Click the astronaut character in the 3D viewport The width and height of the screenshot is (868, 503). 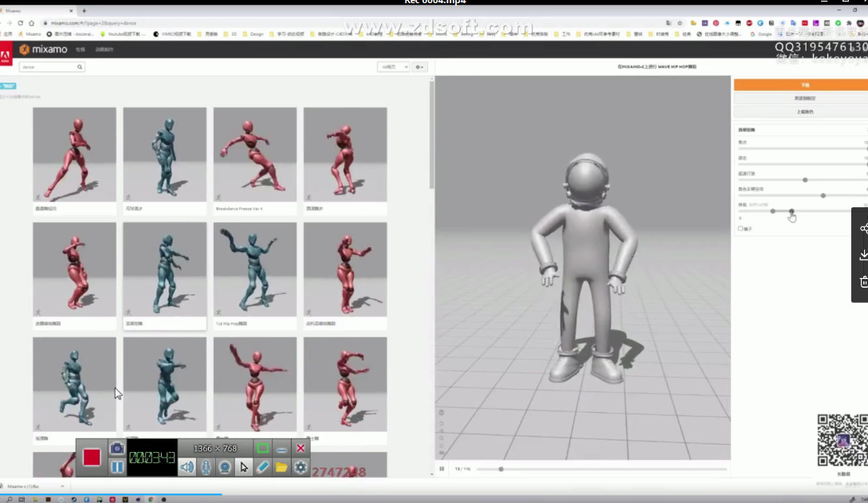pyautogui.click(x=586, y=269)
